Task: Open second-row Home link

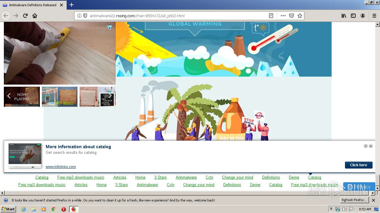Action: click(x=102, y=185)
